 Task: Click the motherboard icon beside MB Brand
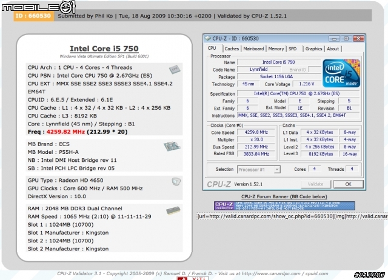172,146
